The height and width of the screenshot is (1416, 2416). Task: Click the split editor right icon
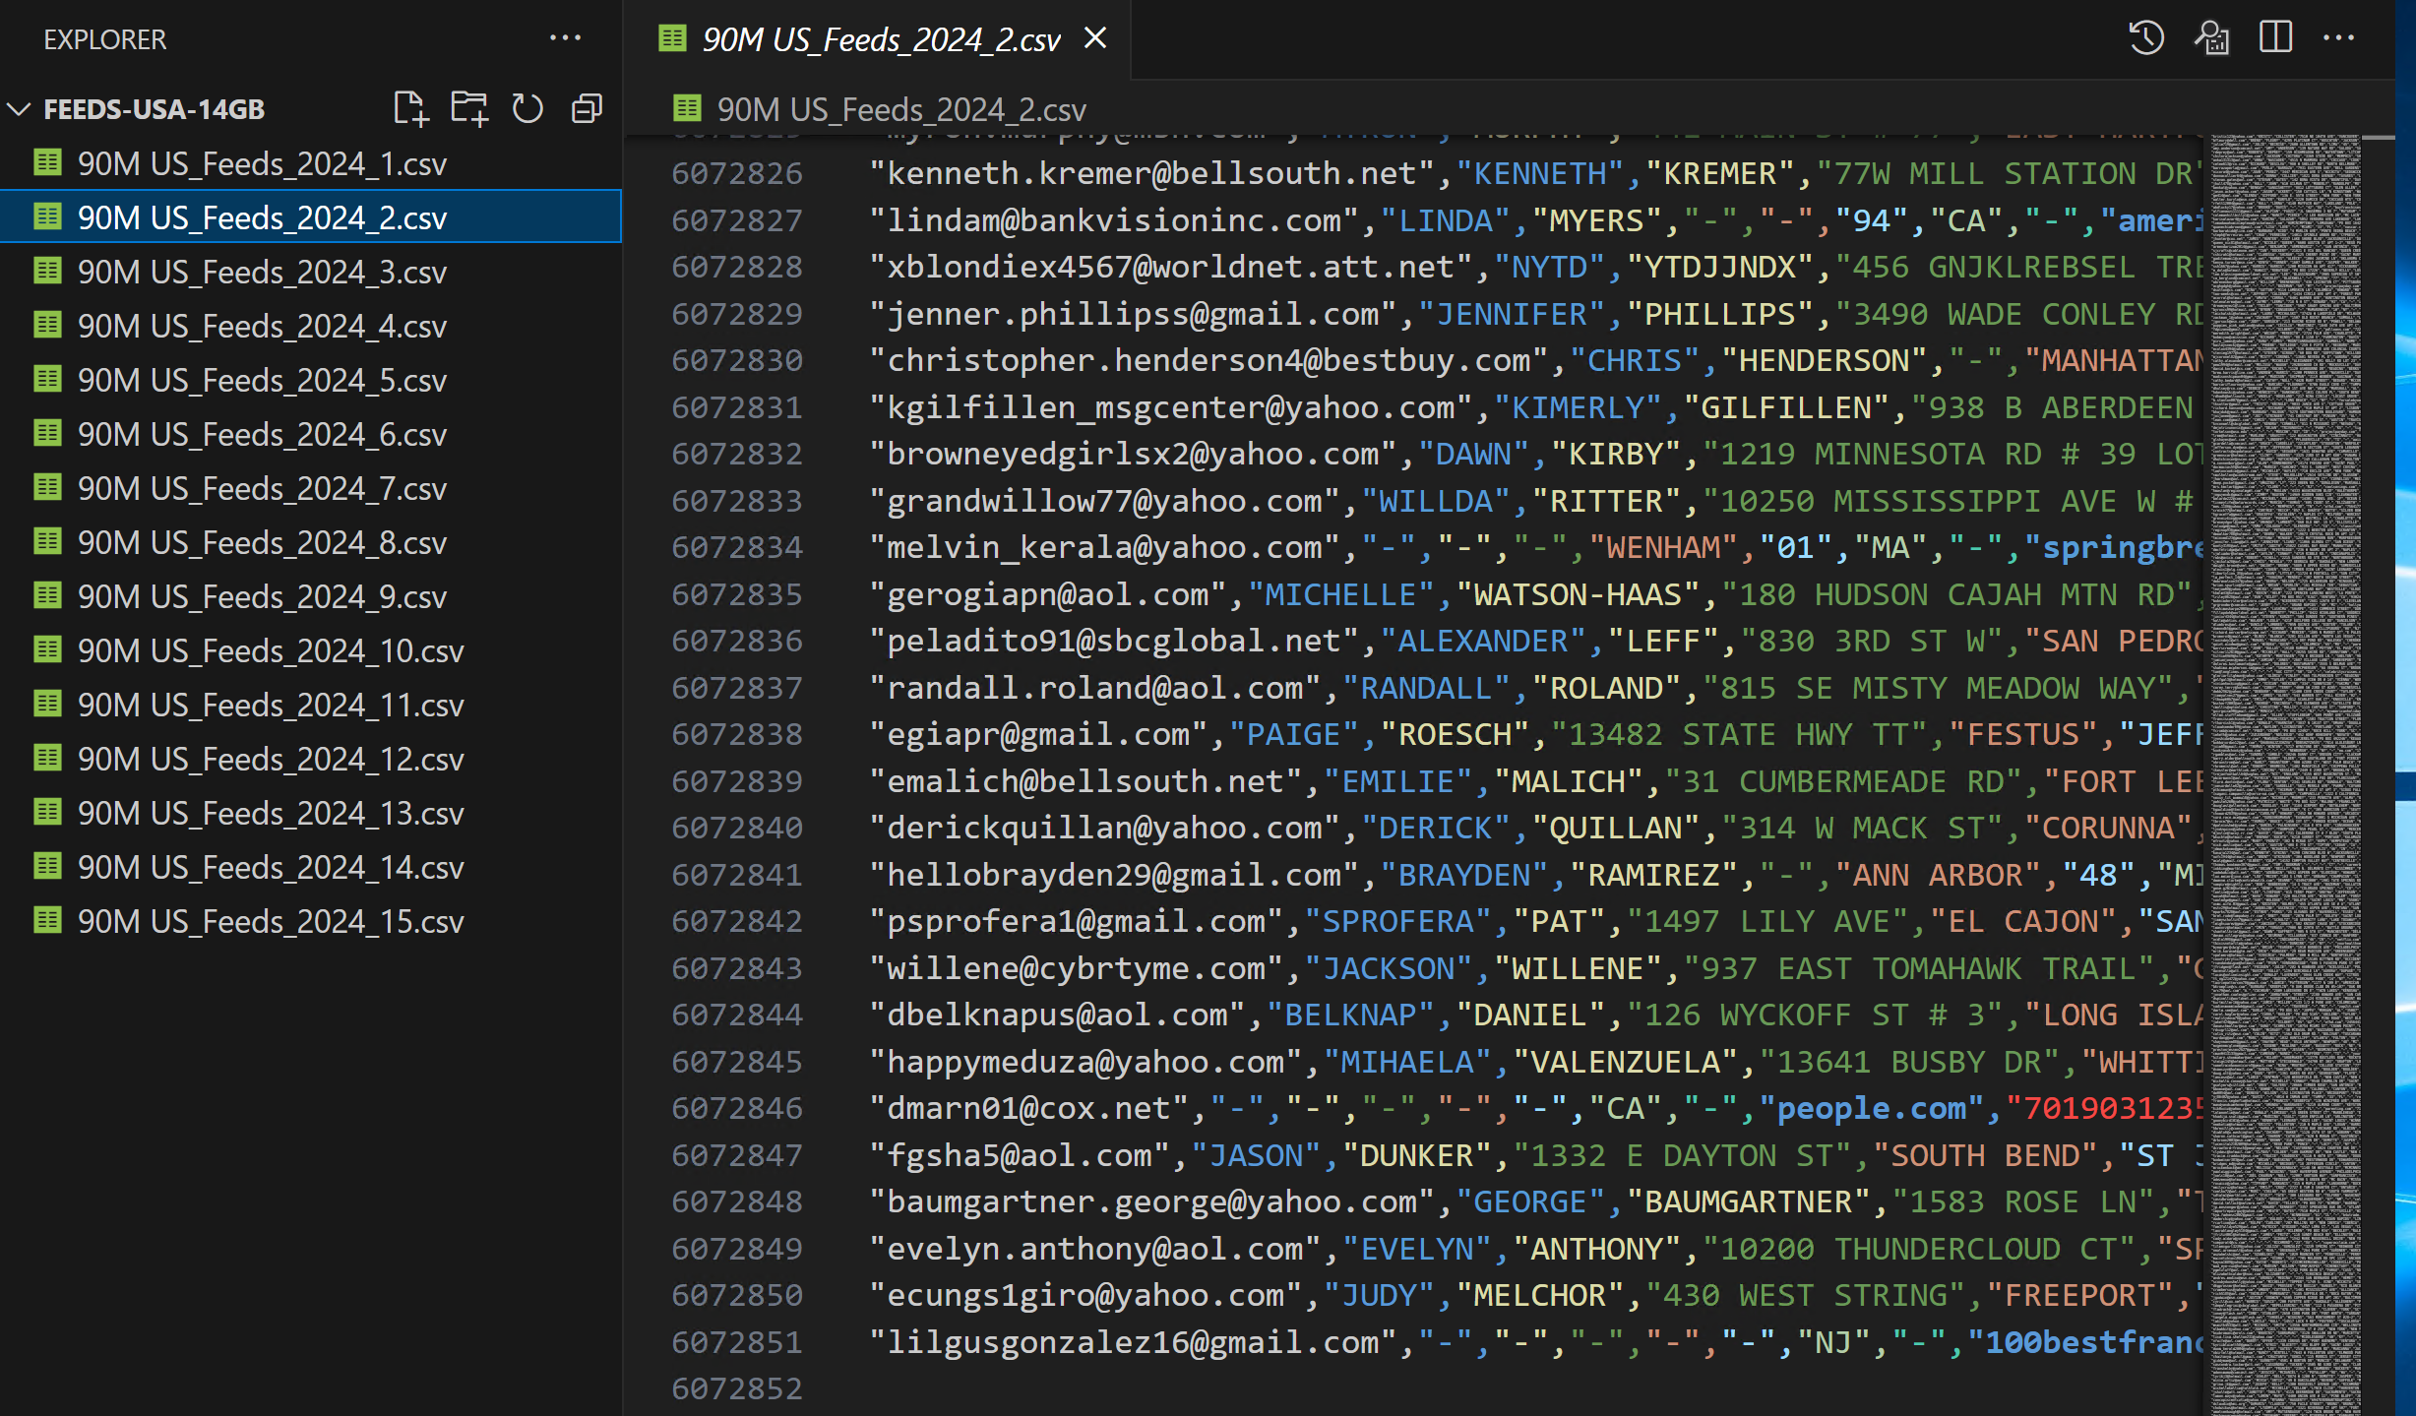pos(2275,38)
